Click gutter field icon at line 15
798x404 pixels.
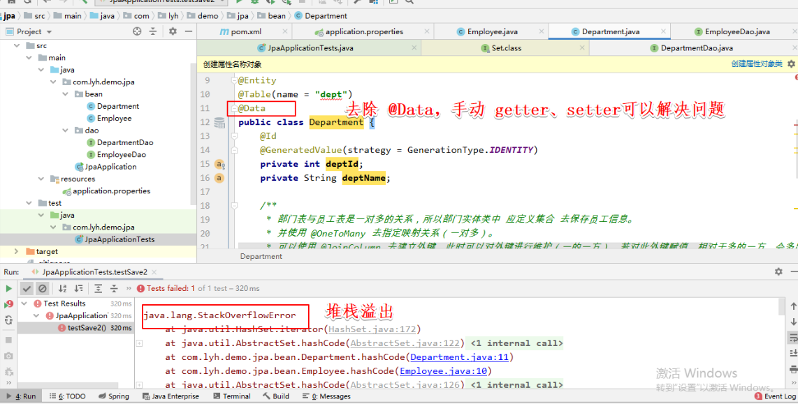(x=219, y=164)
